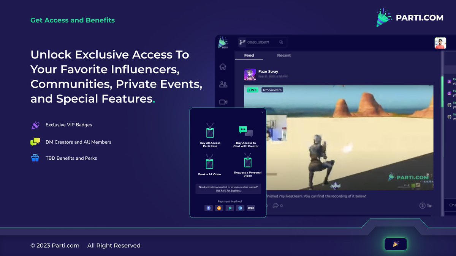Screen dimensions: 456x256
Task: Click the PARTI.COM logo in the top right
Action: coord(410,17)
